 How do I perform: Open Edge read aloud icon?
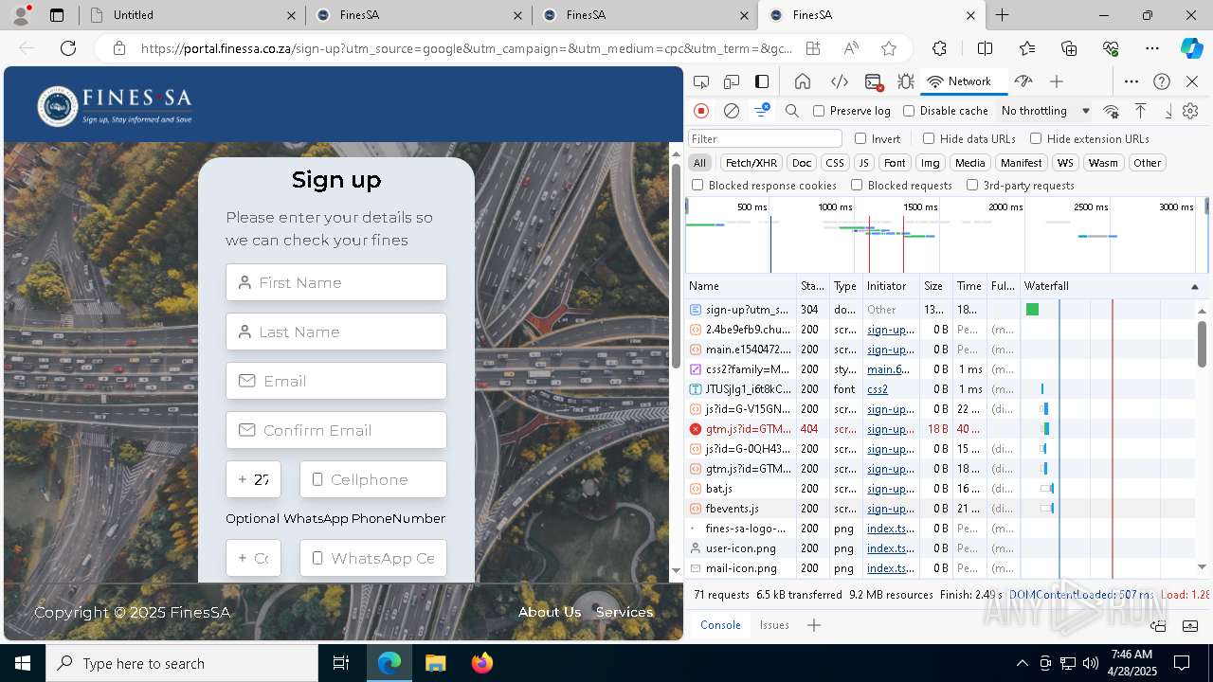pos(851,48)
